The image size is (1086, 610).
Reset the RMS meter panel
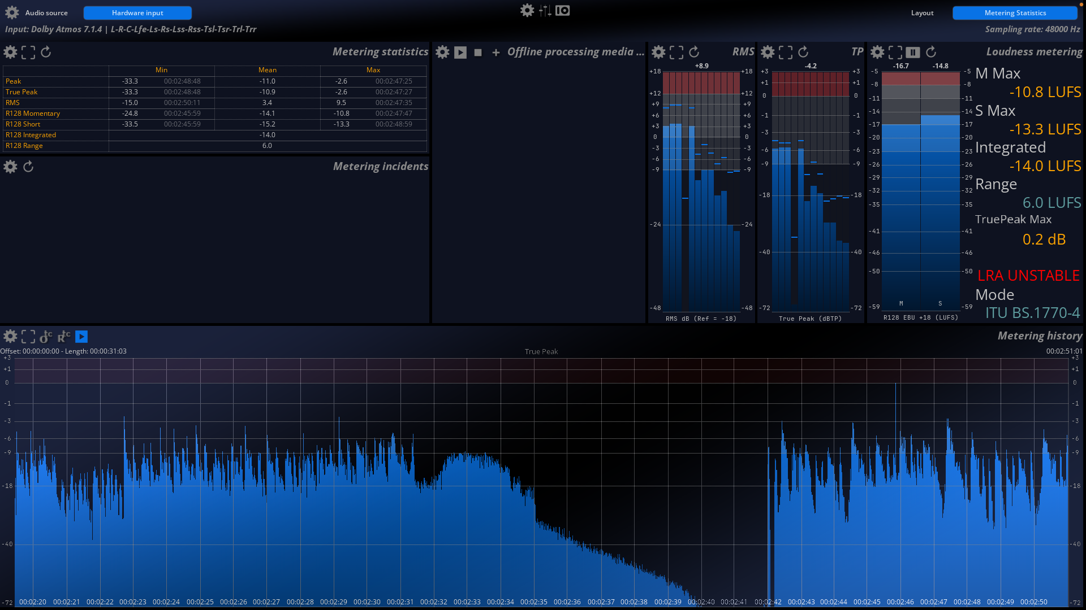tap(694, 52)
